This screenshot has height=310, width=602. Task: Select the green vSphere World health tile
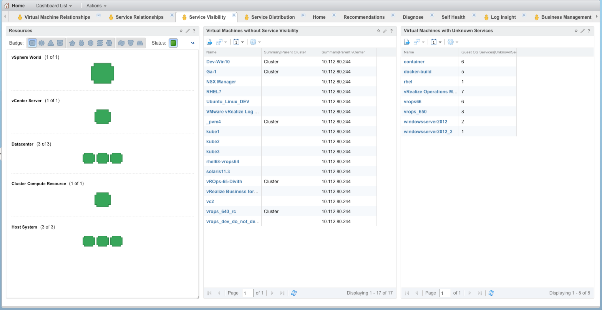102,73
